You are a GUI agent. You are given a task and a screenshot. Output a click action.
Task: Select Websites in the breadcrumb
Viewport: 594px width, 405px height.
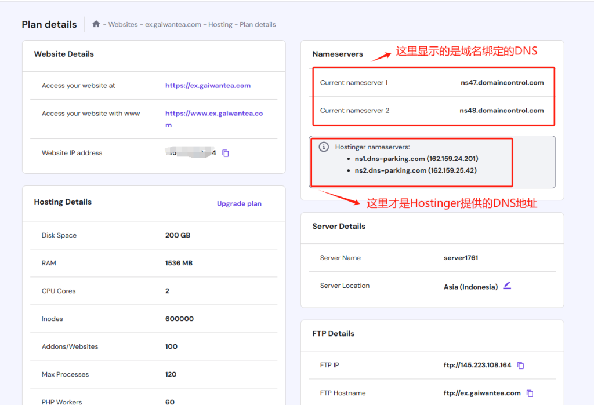tap(122, 24)
